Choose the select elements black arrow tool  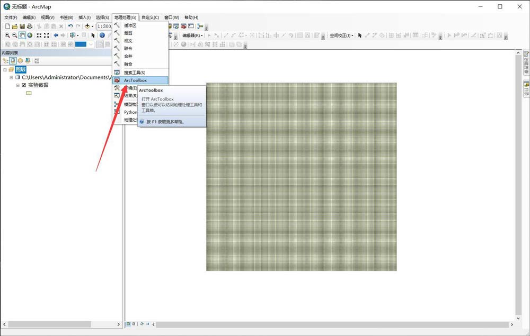[93, 35]
